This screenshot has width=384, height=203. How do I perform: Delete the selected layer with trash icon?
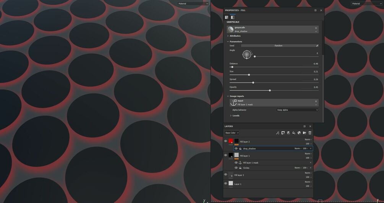click(x=310, y=133)
